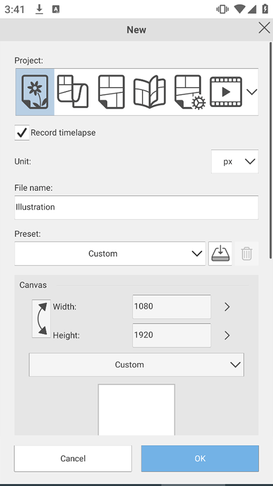Swap width and height orientation arrows
Screen dimensions: 273x486
pos(41,318)
